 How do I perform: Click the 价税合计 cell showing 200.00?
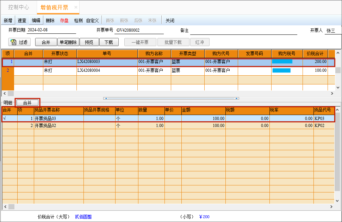[x=315, y=62]
